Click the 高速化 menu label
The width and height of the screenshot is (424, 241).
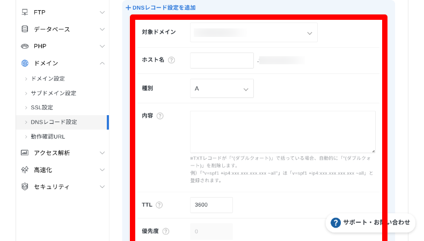[x=43, y=170]
